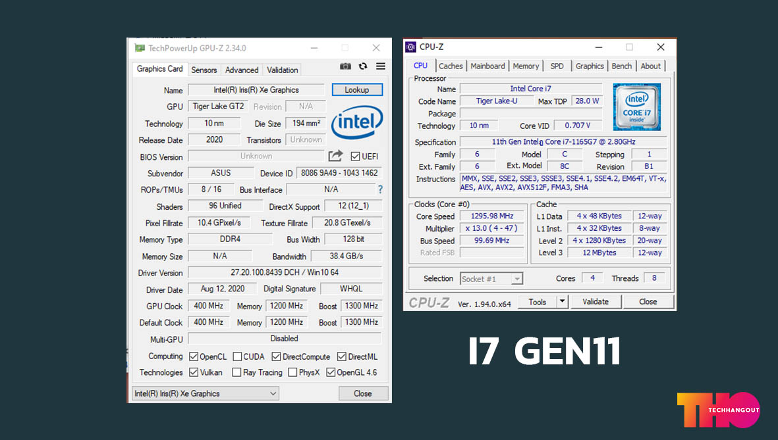Toggle the PhysX checkbox

292,372
